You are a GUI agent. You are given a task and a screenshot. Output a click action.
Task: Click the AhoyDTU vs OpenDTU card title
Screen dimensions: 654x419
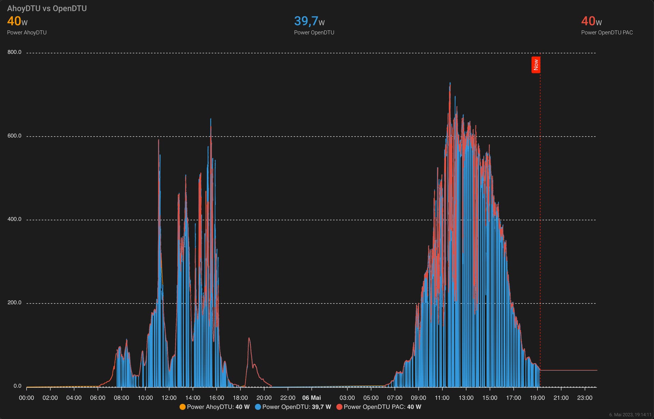point(47,8)
